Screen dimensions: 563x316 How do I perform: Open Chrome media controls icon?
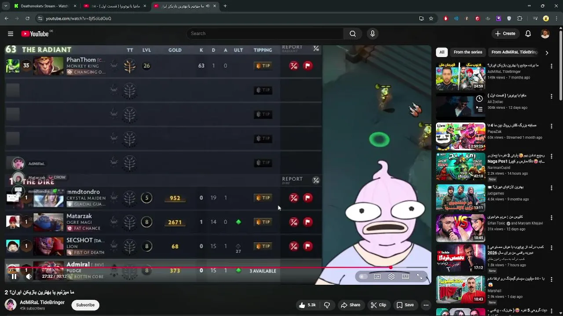[535, 18]
